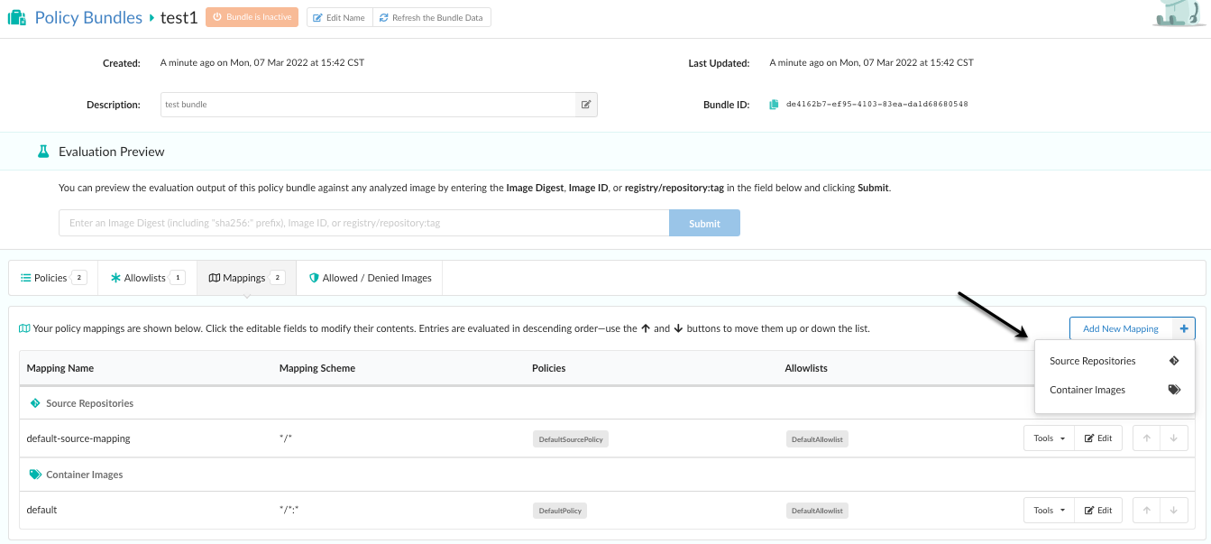Switch to the Policies tab
This screenshot has width=1211, height=544.
(52, 278)
